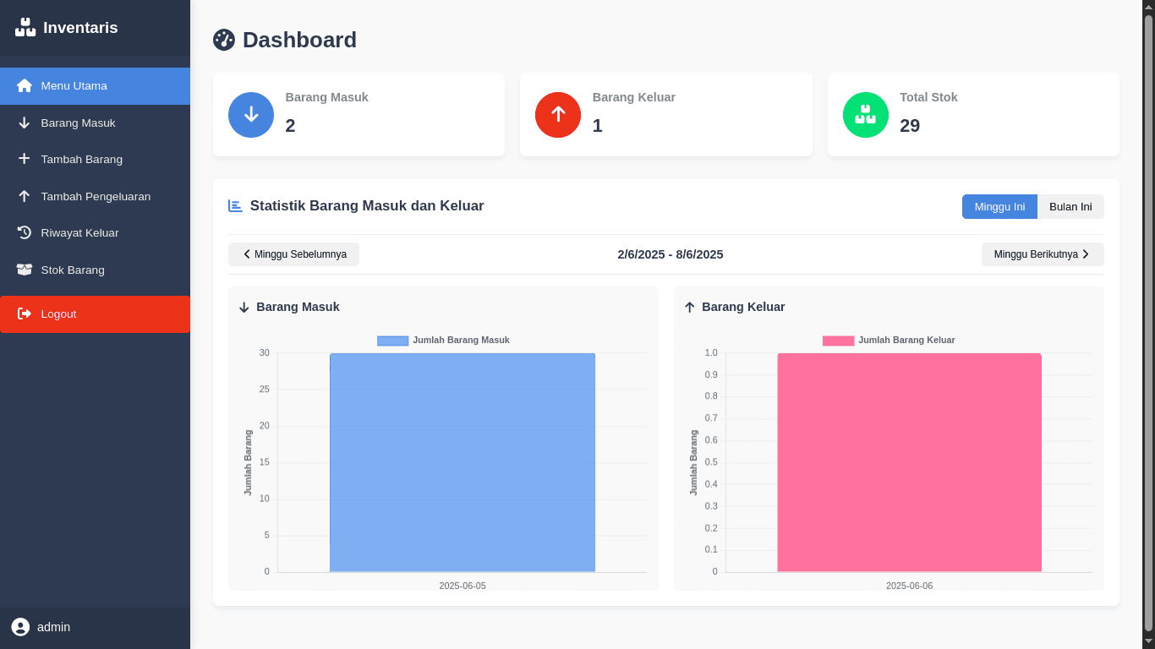
Task: Open Tambah Barang from the sidebar
Action: [82, 159]
